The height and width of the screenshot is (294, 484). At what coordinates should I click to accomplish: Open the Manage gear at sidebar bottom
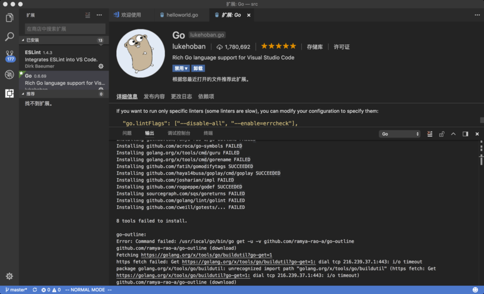[x=9, y=276]
